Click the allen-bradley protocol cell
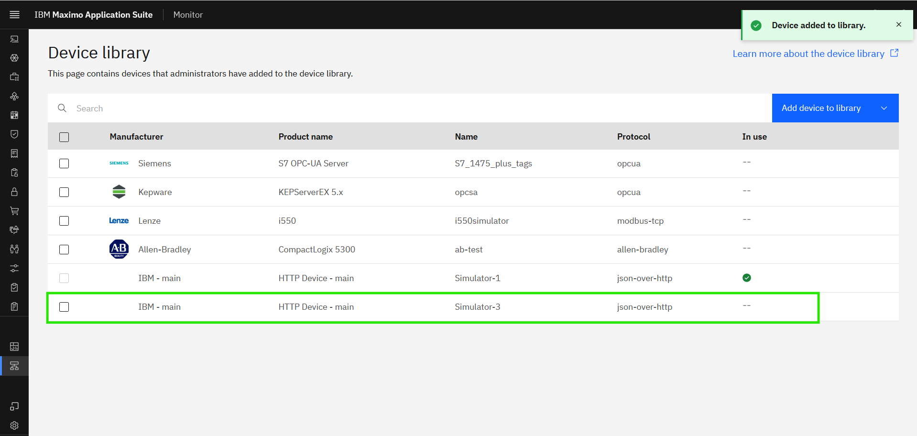Image resolution: width=917 pixels, height=436 pixels. pyautogui.click(x=643, y=250)
